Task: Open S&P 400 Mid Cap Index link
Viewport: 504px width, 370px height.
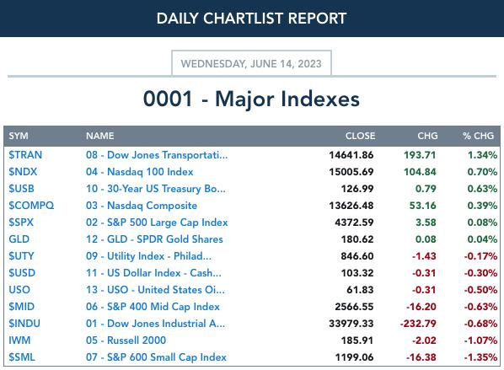Action: coord(153,307)
